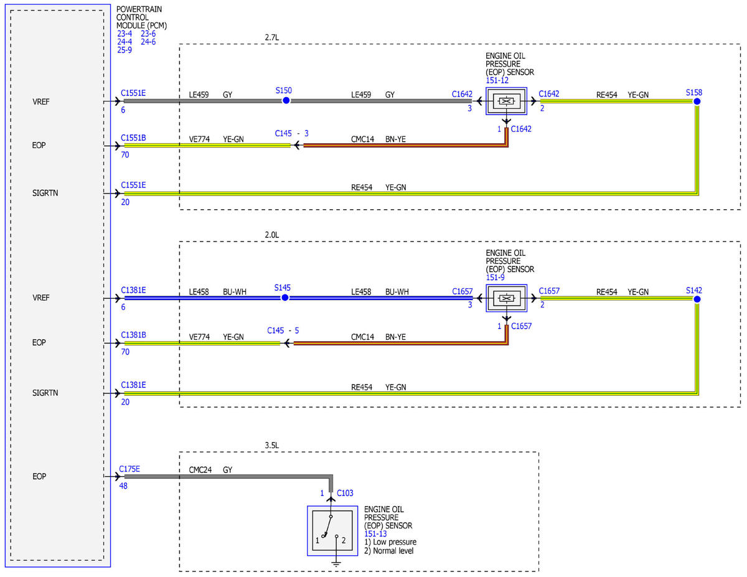
Task: Follow the 151-13 sensor location link
Action: tap(375, 534)
